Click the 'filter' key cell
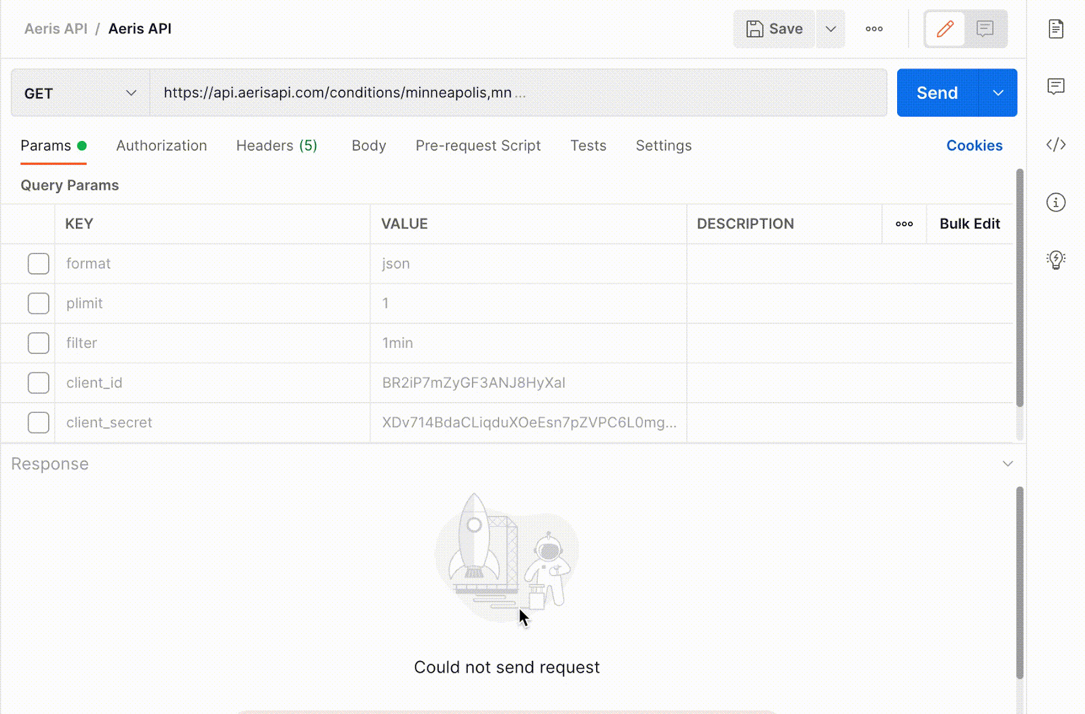The width and height of the screenshot is (1085, 714). click(212, 343)
